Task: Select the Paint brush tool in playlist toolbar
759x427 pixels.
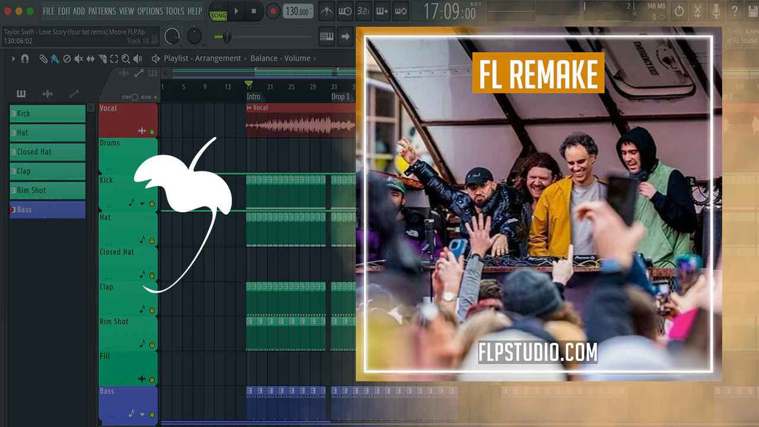Action: tap(55, 59)
